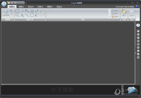The height and width of the screenshot is (98, 141).
Task: Toggle the heart flag icon
Action: coord(138,44)
